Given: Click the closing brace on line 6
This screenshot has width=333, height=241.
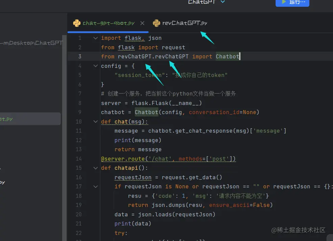Looking at the screenshot, I should click(x=103, y=84).
